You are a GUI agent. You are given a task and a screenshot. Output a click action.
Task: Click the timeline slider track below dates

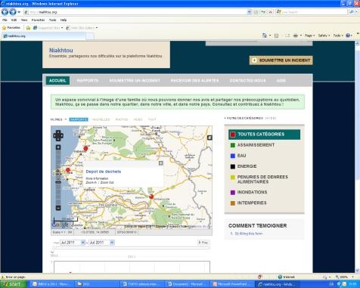[x=131, y=249]
